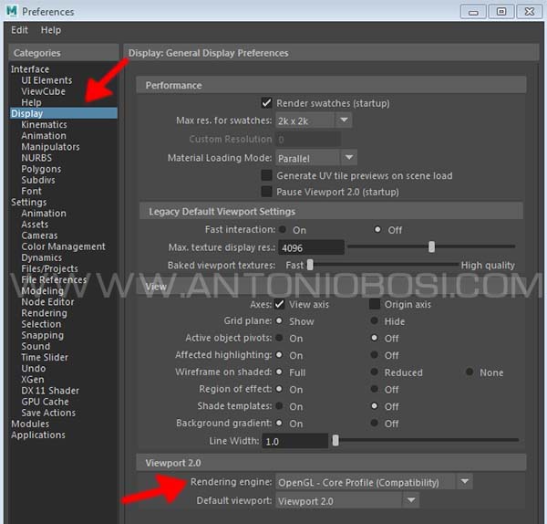Select Files/Projects category
This screenshot has height=524, width=547.
(49, 268)
